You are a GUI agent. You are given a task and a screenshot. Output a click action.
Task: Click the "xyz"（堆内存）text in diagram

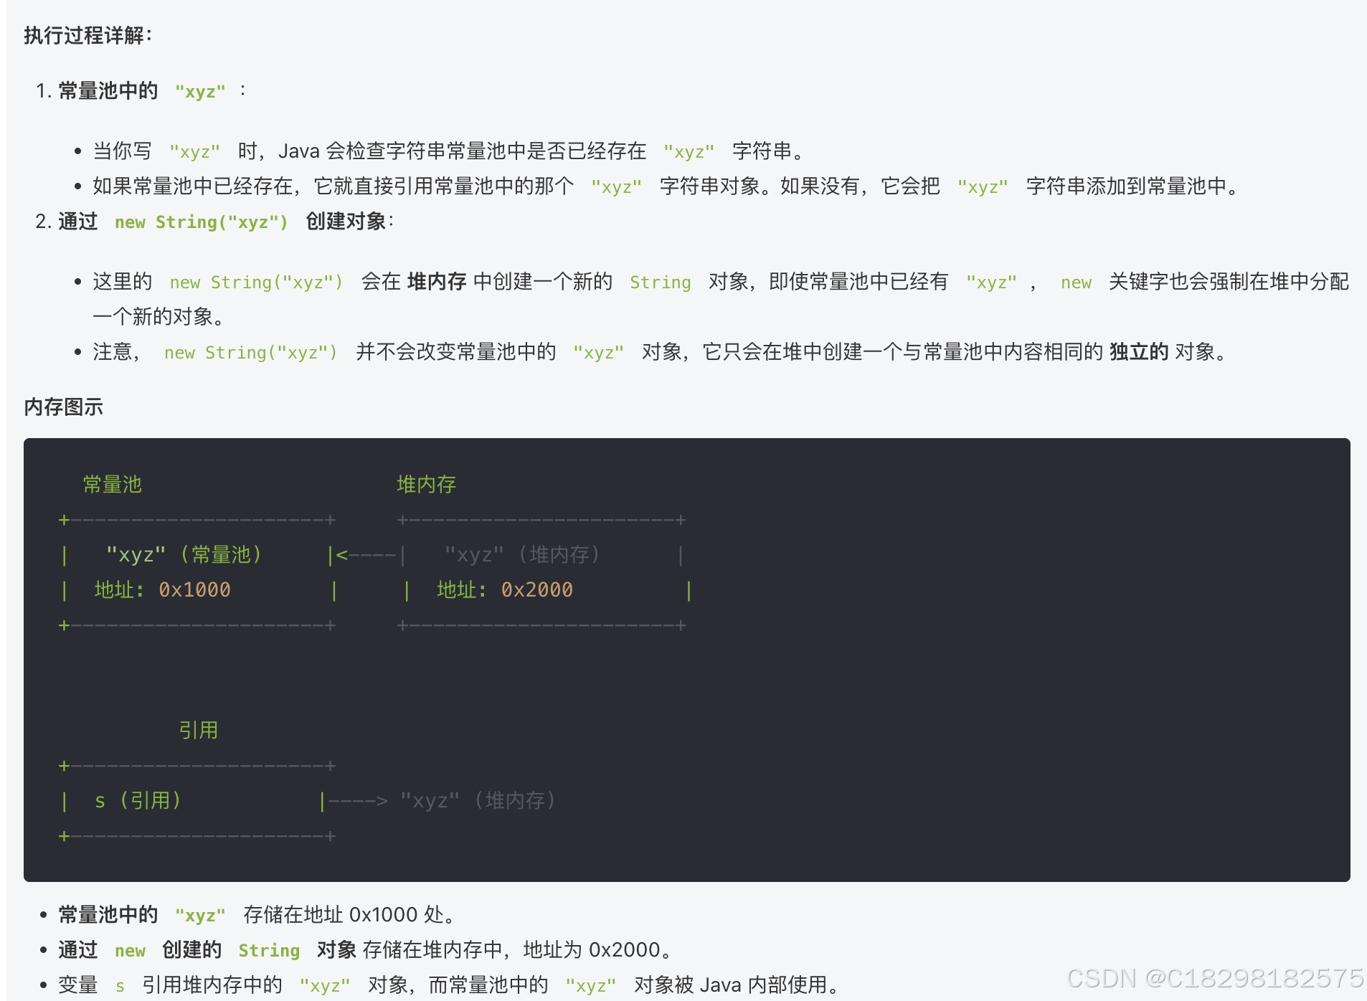coord(522,554)
